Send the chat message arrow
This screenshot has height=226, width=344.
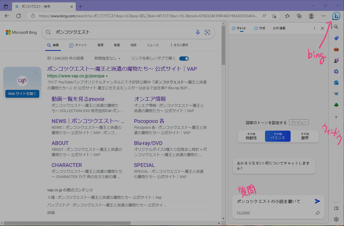tap(317, 201)
